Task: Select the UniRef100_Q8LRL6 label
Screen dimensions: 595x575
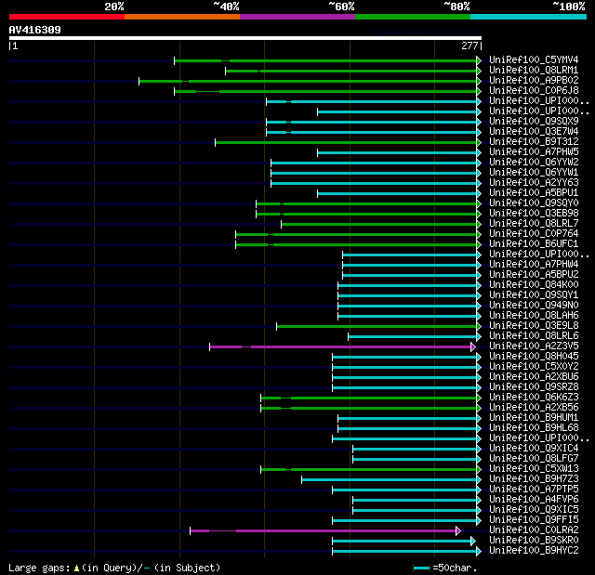Action: pyautogui.click(x=534, y=336)
